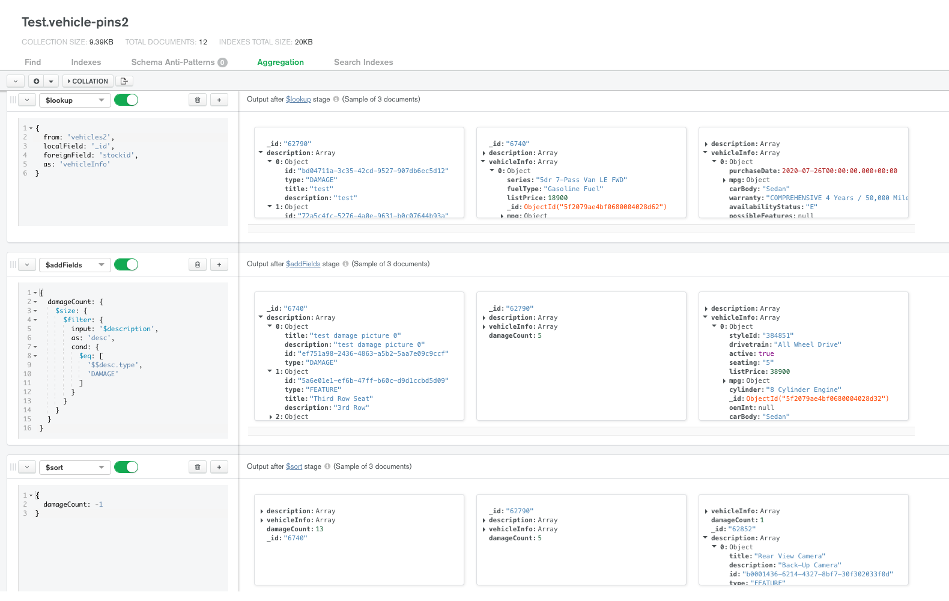This screenshot has height=601, width=949.
Task: Open the $addFields documentation link
Action: 303,264
